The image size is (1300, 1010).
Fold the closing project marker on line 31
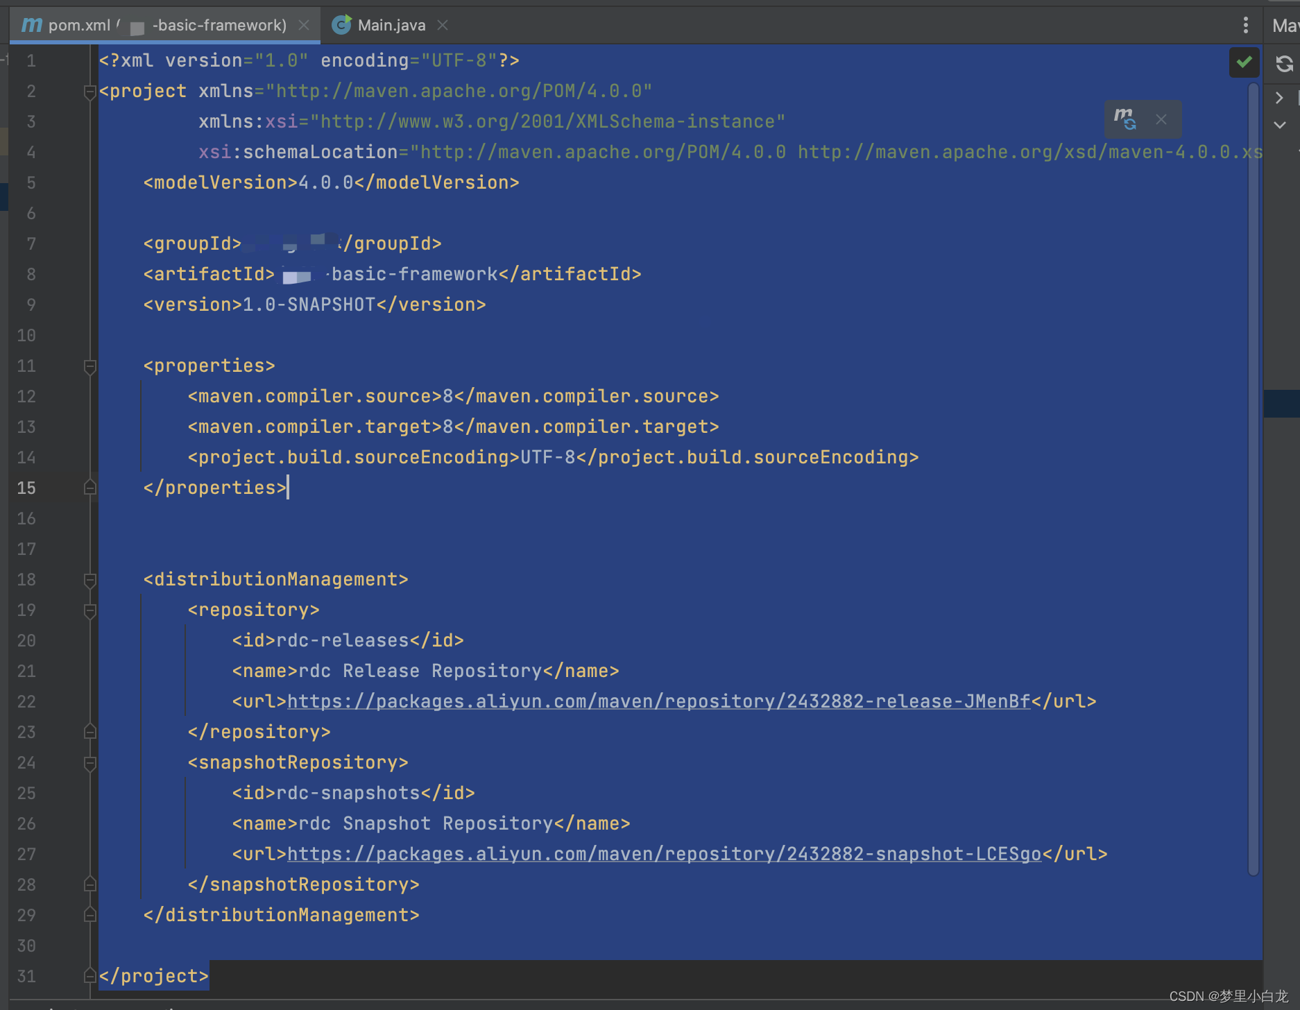(x=89, y=976)
